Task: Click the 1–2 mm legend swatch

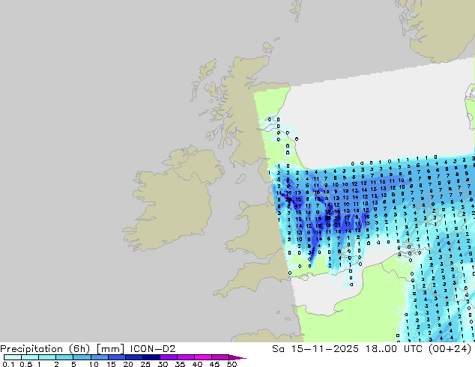Action: [47, 357]
